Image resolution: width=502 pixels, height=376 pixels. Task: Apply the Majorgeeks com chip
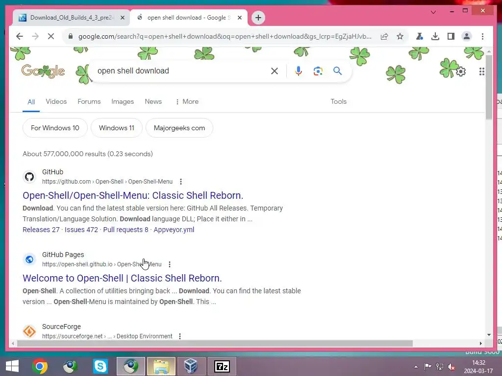(x=179, y=128)
